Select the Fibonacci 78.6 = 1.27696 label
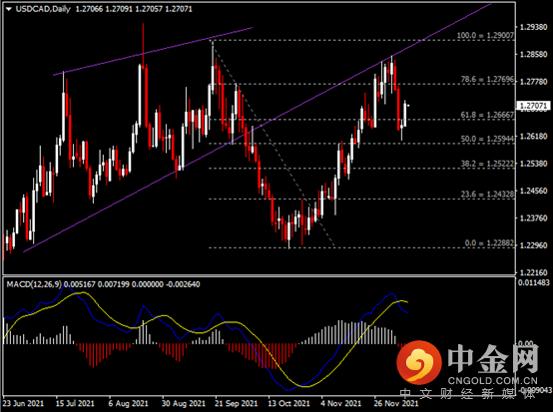 point(487,79)
